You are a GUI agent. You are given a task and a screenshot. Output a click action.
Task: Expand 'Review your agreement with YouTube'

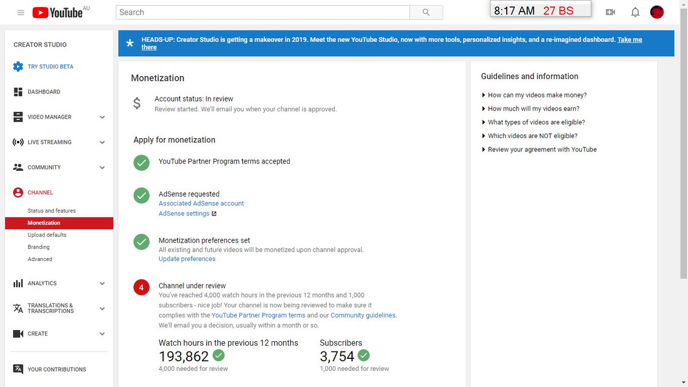(539, 150)
